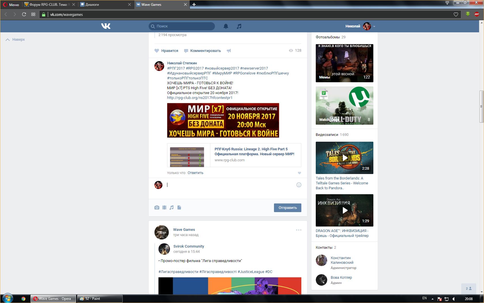Image resolution: width=484 pixels, height=303 pixels.
Task: Open Николай Степкин profile link
Action: click(x=182, y=63)
